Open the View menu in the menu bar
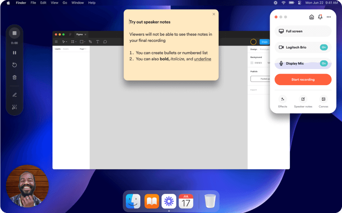 click(54, 3)
